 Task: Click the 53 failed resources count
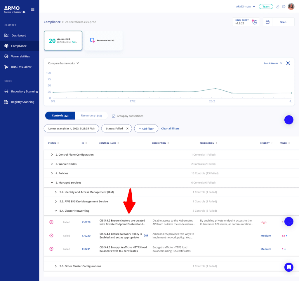(283, 236)
